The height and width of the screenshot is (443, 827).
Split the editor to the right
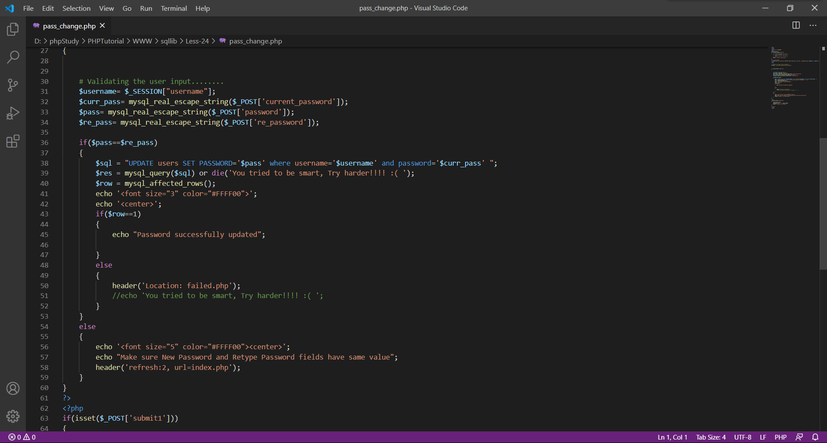click(x=796, y=25)
